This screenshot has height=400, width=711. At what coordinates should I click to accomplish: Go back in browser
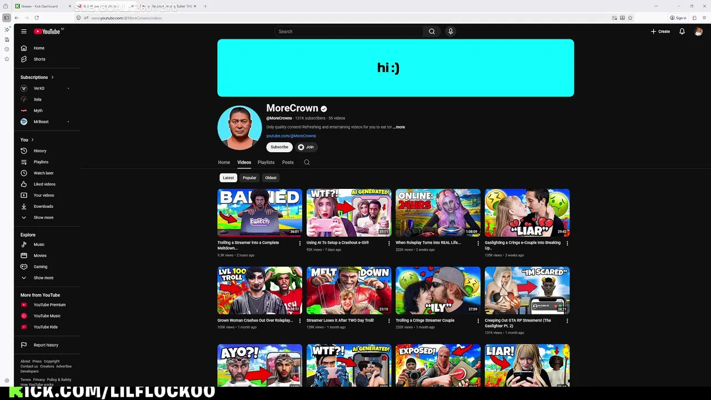(17, 18)
